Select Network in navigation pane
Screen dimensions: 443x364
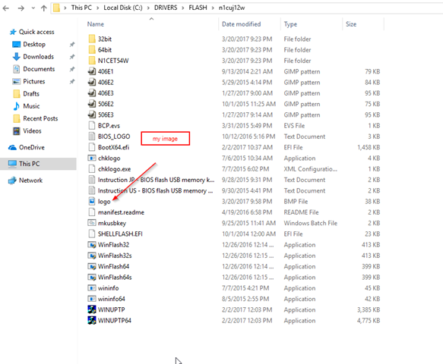coord(30,180)
